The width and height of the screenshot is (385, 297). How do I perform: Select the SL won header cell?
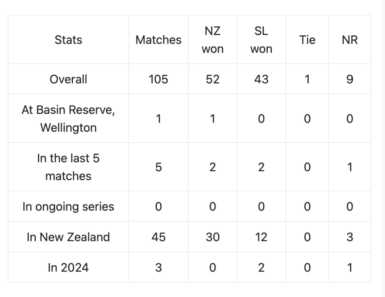pyautogui.click(x=261, y=40)
